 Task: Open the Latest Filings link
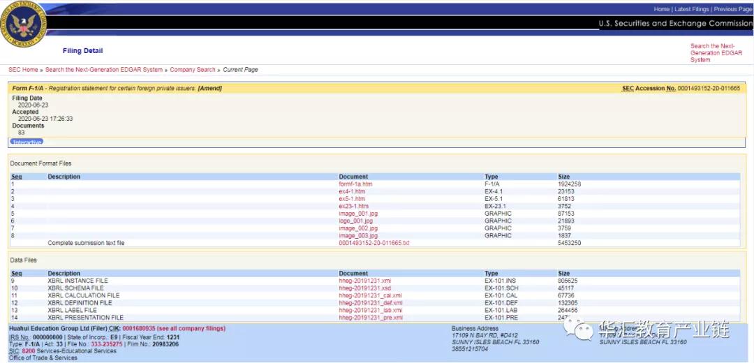coord(692,9)
